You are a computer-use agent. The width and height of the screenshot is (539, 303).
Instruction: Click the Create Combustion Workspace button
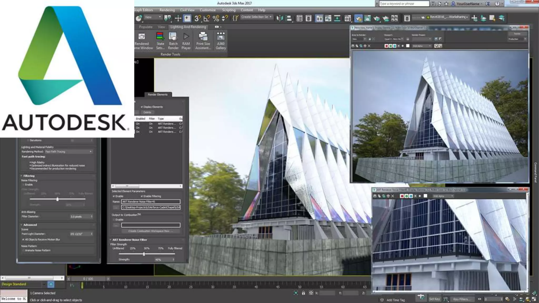[x=151, y=231]
